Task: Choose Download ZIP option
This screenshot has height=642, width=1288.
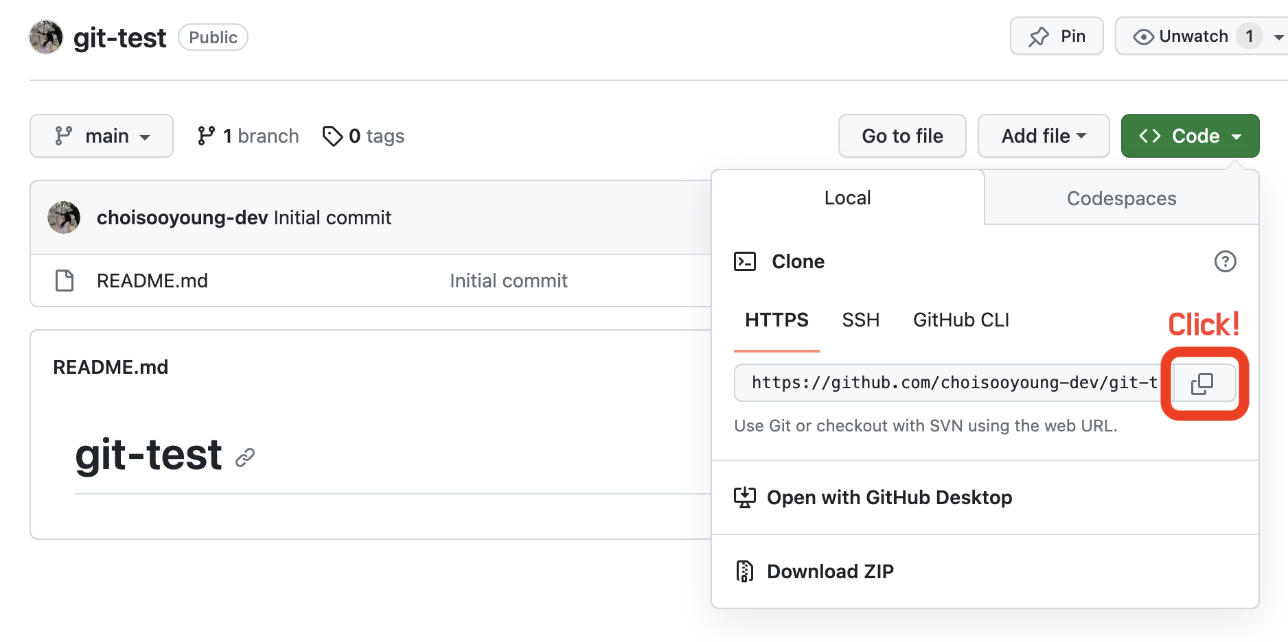Action: (985, 571)
